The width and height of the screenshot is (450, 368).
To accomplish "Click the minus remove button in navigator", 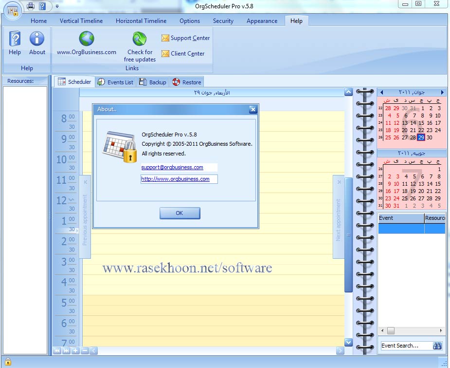I will 85,350.
